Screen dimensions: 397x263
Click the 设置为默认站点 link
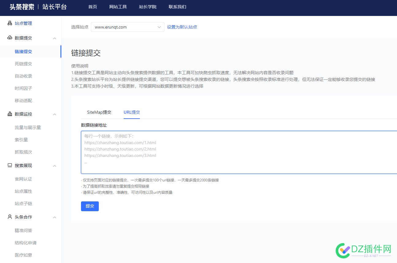click(182, 27)
